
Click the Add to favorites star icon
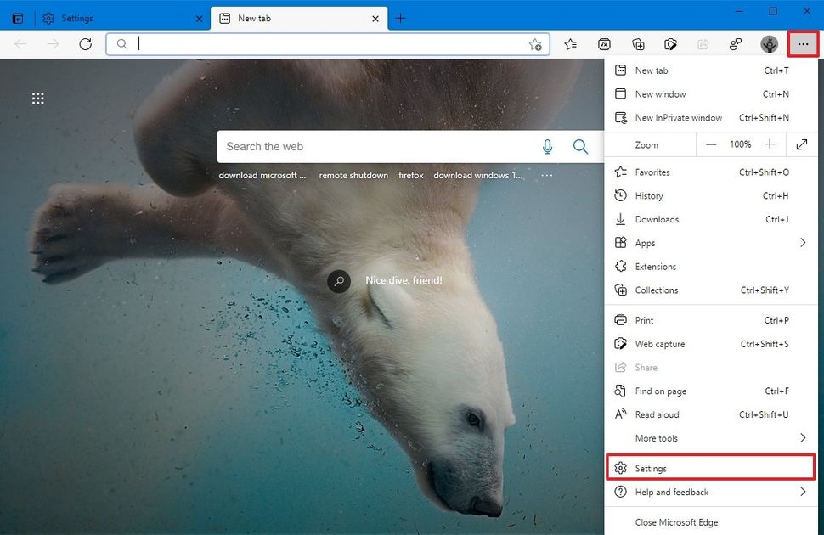(x=536, y=44)
